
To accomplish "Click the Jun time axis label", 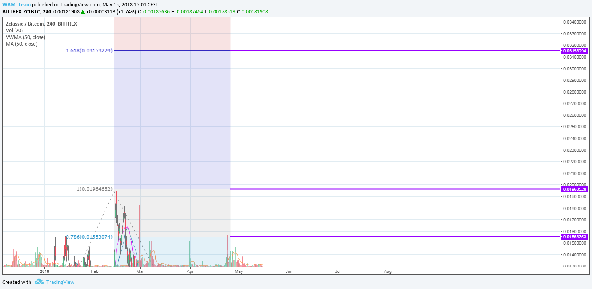I will (x=289, y=271).
